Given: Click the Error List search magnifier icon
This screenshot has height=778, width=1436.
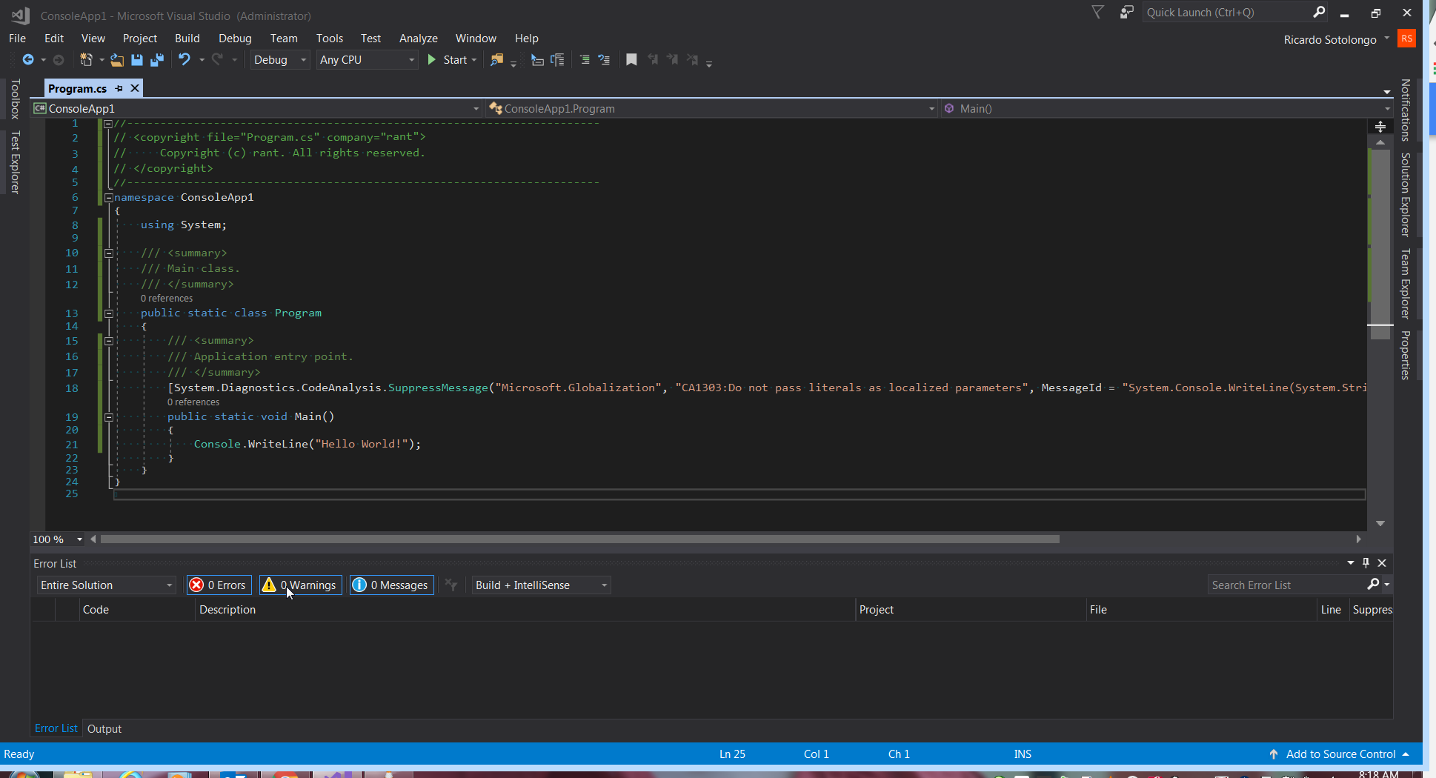Looking at the screenshot, I should click(1373, 585).
